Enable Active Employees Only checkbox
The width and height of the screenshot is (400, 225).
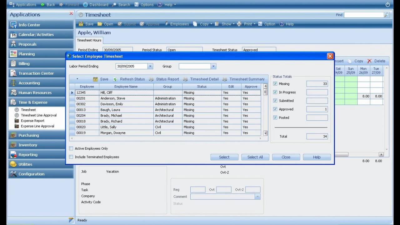71,148
